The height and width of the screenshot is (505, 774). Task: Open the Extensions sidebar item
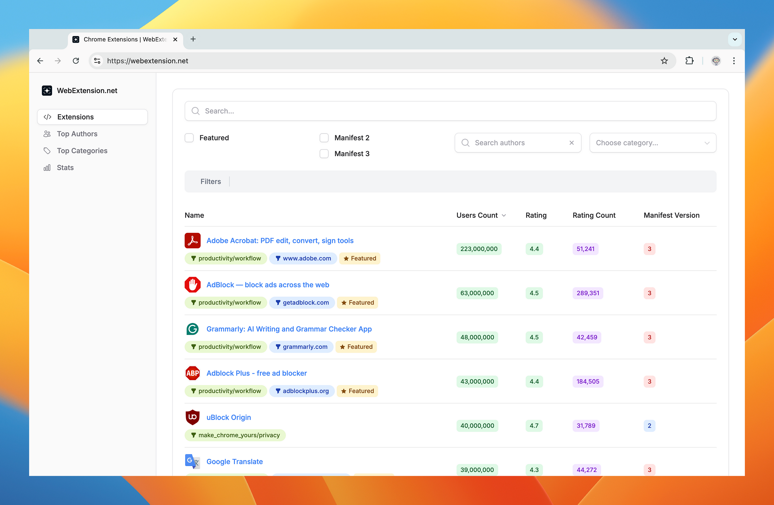(92, 117)
